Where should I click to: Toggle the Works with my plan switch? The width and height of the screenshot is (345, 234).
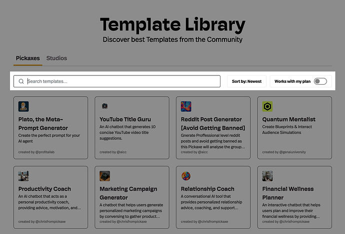click(320, 81)
